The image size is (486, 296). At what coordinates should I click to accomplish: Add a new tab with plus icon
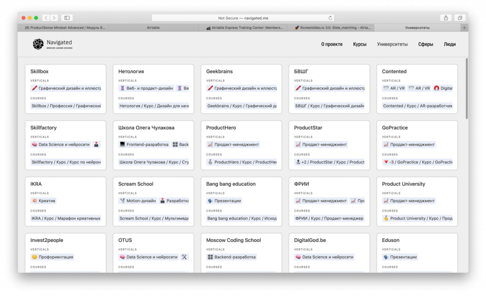(464, 28)
